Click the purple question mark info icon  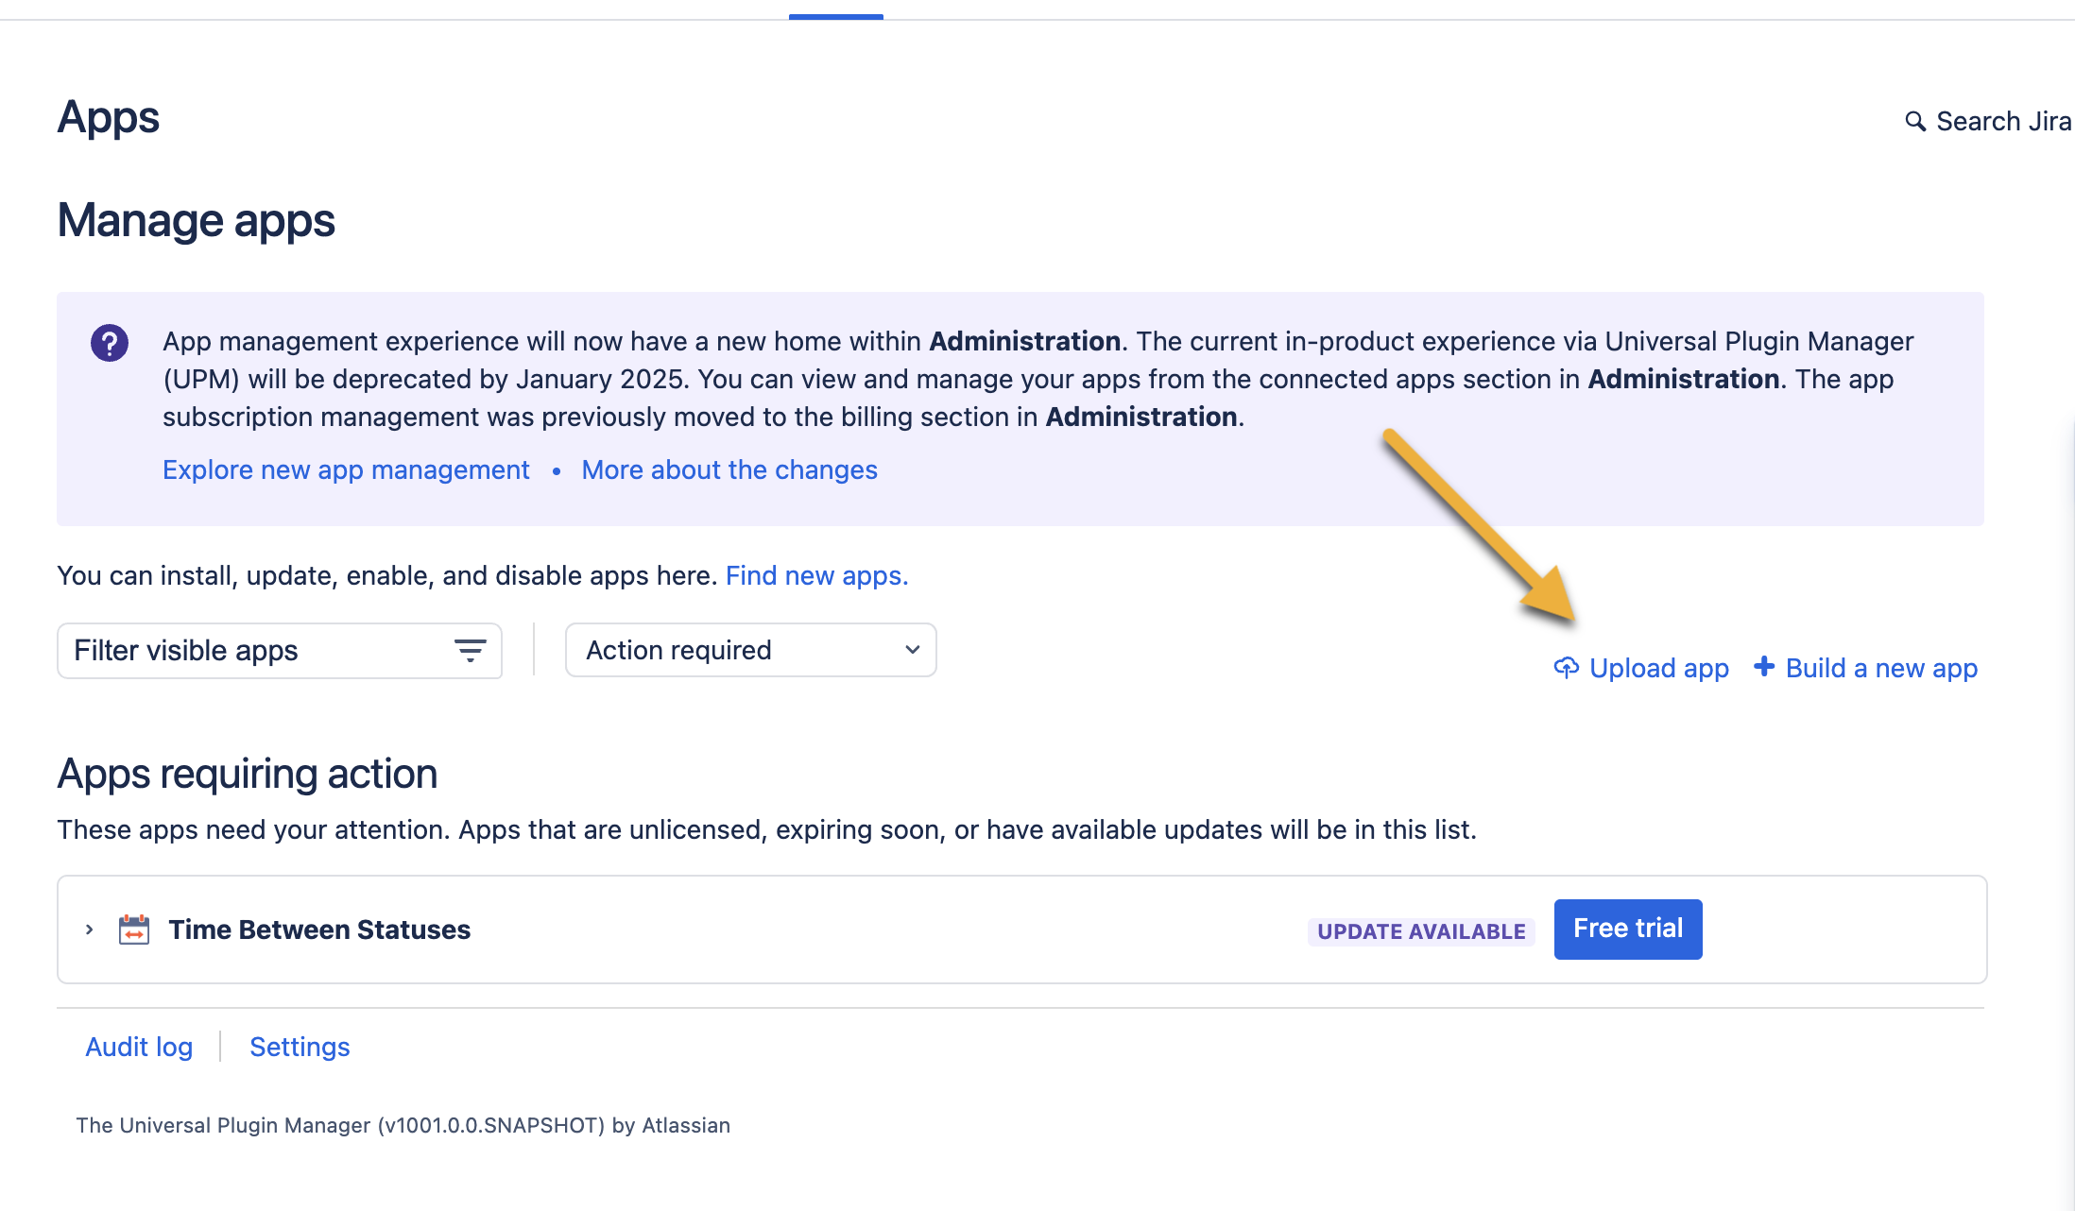110,343
